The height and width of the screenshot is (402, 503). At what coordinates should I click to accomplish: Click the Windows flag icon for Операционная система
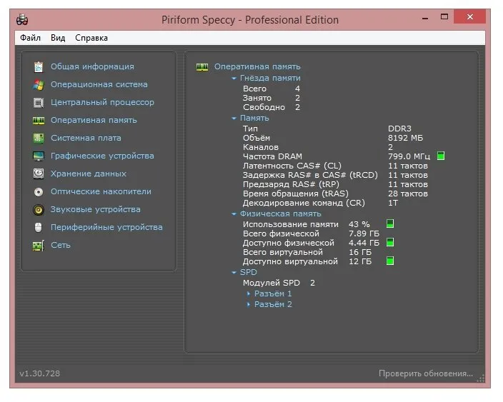tap(39, 85)
